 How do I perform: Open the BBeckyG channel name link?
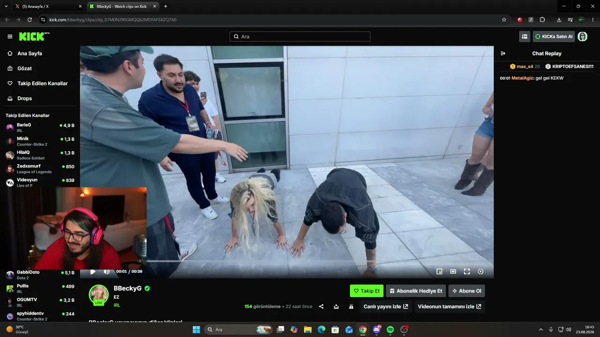coord(127,288)
